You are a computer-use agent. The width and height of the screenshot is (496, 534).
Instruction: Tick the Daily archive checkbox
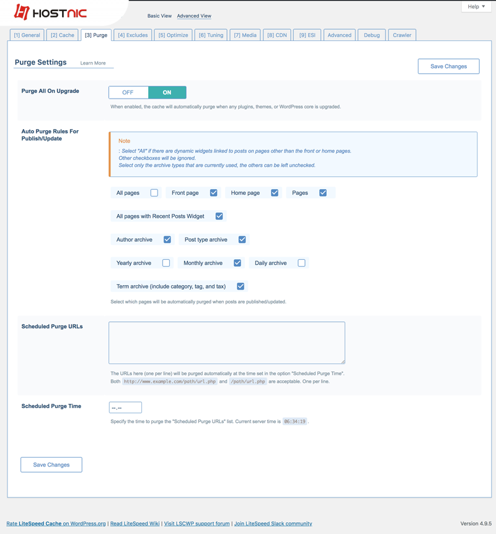[301, 263]
